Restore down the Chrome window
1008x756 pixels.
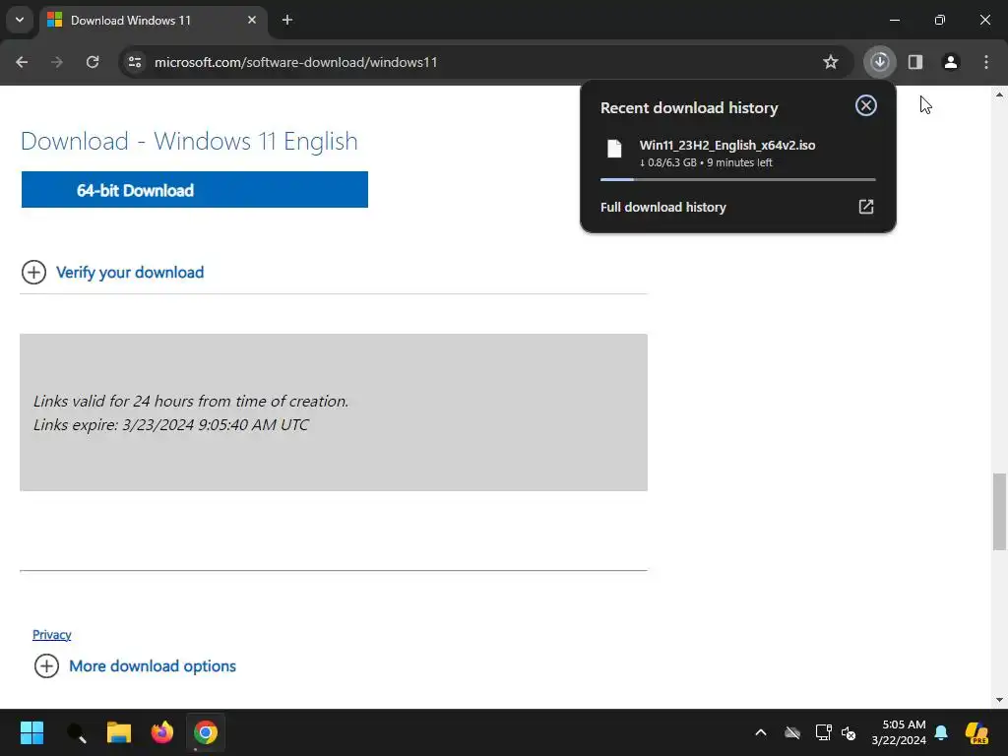coord(940,20)
